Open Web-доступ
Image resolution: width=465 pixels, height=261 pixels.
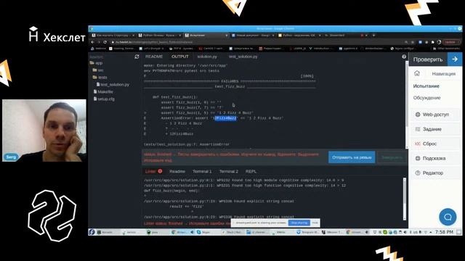tap(435, 115)
